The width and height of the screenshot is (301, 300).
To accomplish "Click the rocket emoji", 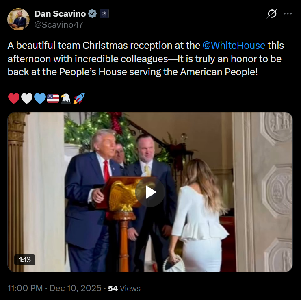I will [79, 98].
